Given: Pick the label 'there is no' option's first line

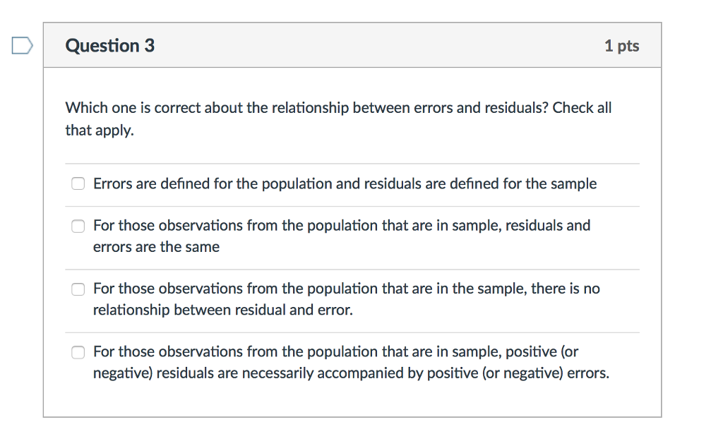Looking at the screenshot, I should 346,289.
